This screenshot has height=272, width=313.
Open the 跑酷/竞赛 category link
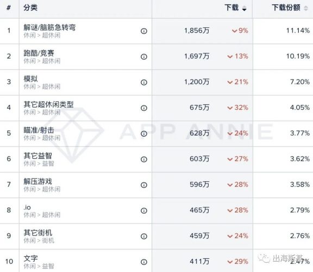[x=39, y=53]
